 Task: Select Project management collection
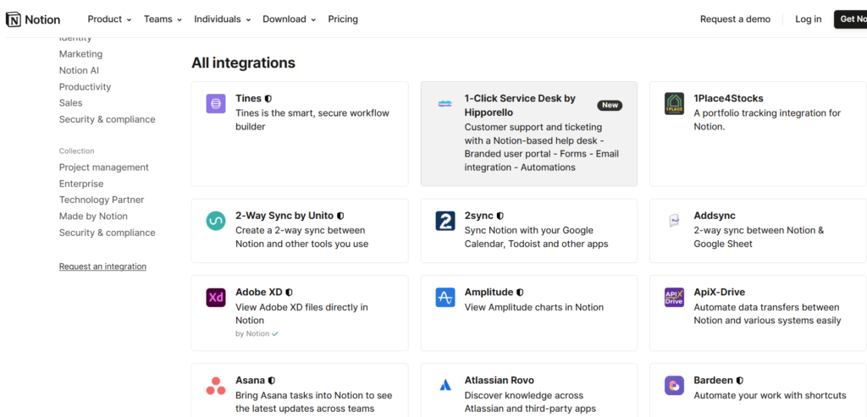coord(104,167)
